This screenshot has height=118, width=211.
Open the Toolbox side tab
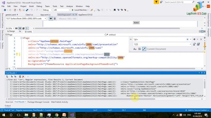coord(2,46)
